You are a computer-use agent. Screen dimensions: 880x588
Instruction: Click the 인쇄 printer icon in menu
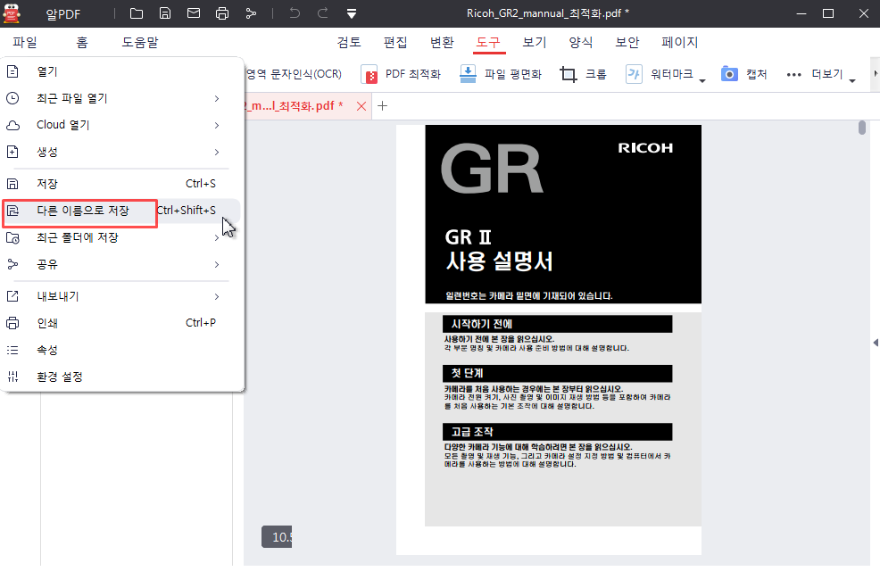point(12,323)
